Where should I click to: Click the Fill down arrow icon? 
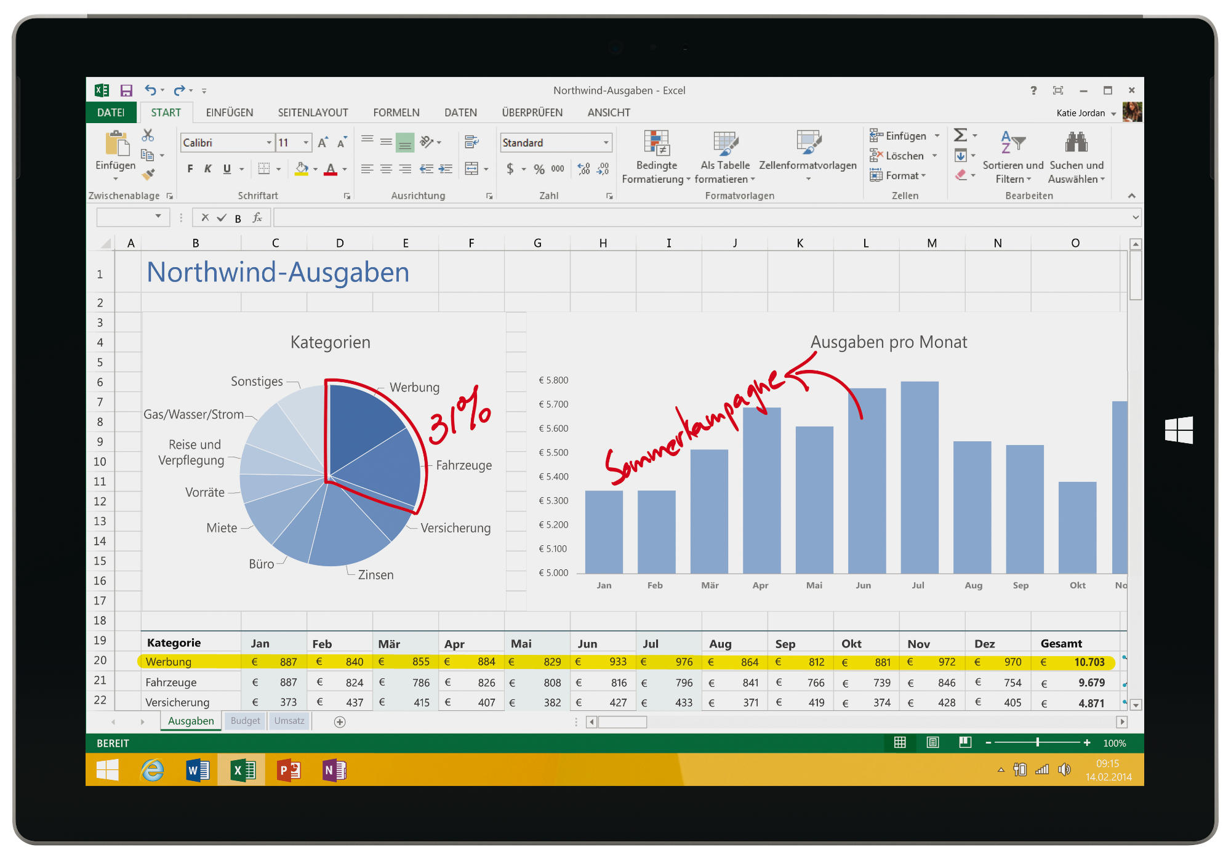[x=960, y=156]
